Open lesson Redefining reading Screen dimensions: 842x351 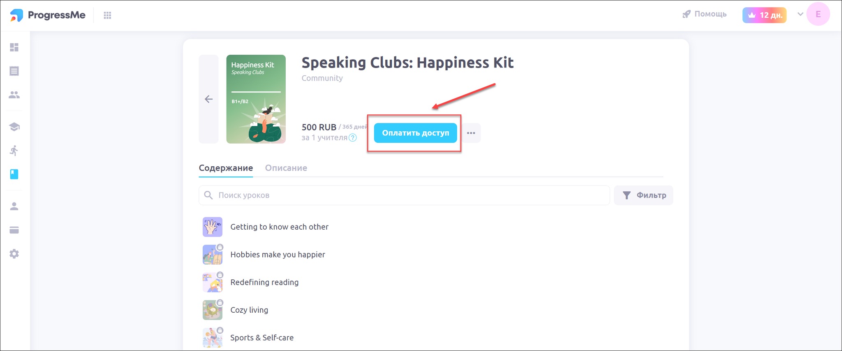(265, 282)
